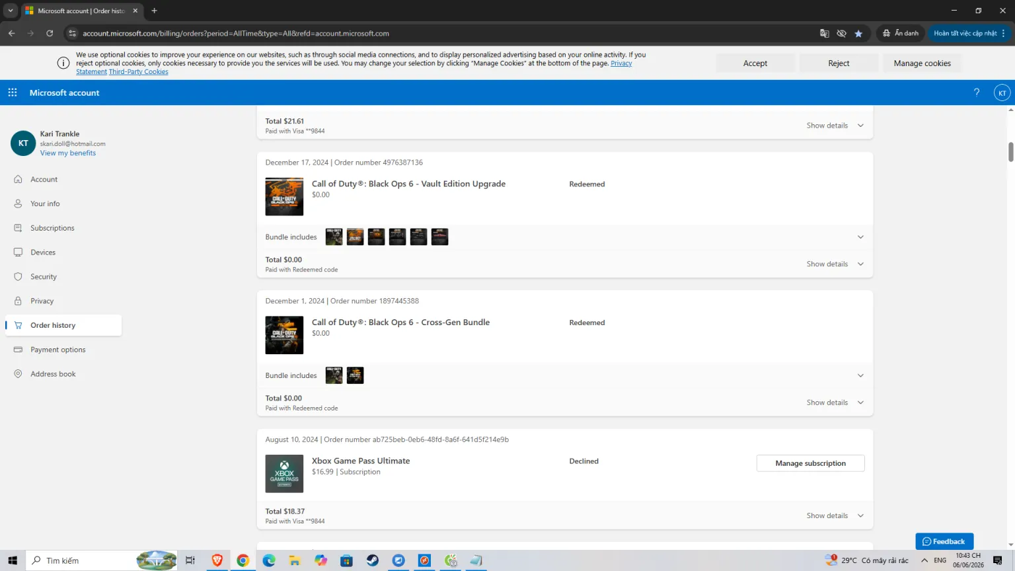The height and width of the screenshot is (571, 1015).
Task: Show details for the $21.61 order
Action: (x=835, y=126)
